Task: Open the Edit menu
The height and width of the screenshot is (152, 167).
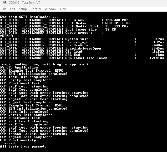Action: (13, 9)
